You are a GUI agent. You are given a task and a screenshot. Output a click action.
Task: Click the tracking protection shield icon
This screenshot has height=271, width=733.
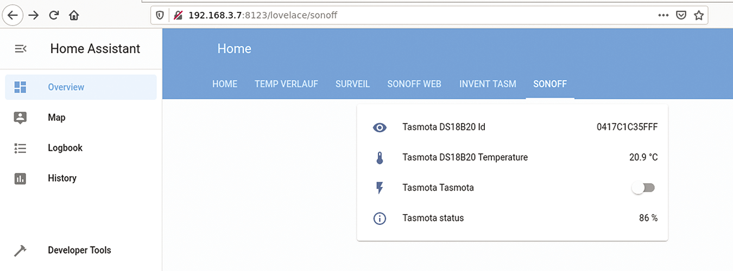click(x=160, y=15)
